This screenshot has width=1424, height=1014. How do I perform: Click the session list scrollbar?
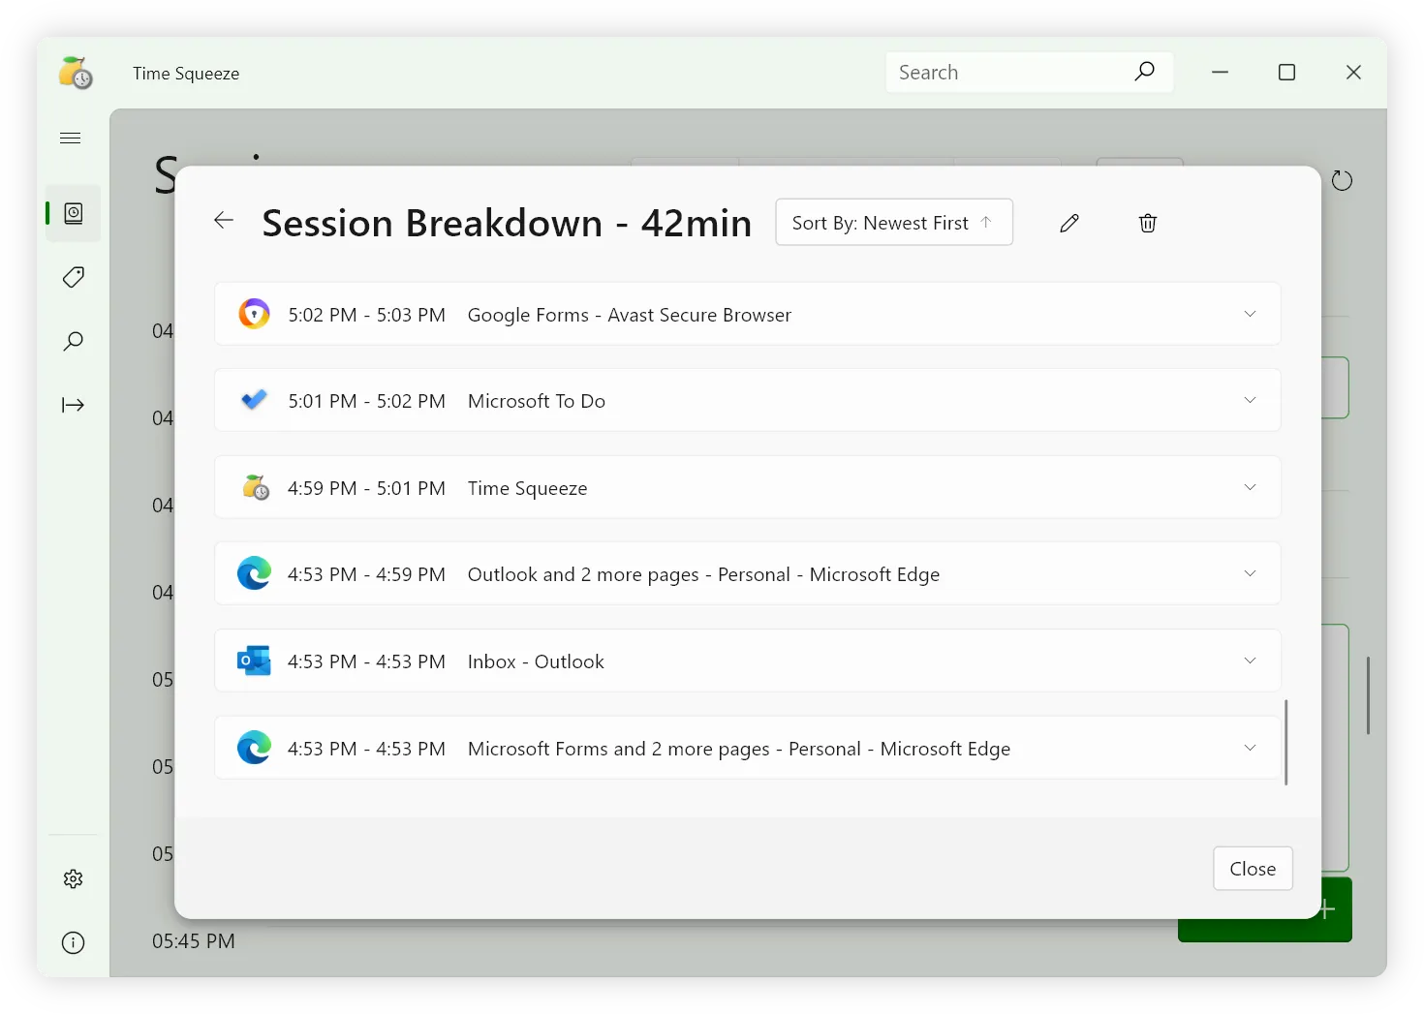tap(1285, 742)
